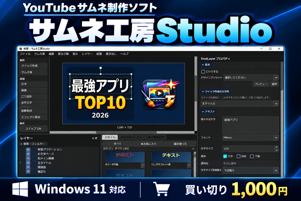Image resolution: width=301 pixels, height=201 pixels.
Task: Enable the ロックする checkbox
Action: 203,72
